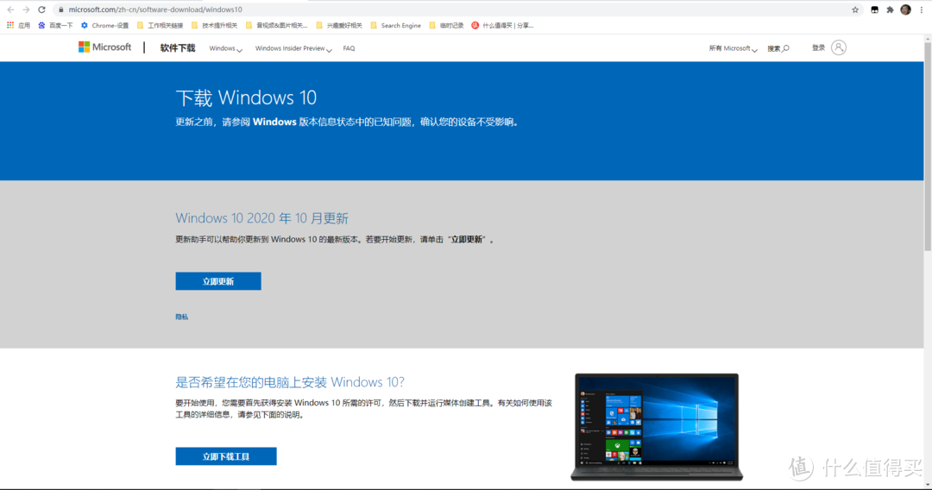
Task: Open the FAQ menu item
Action: (349, 48)
